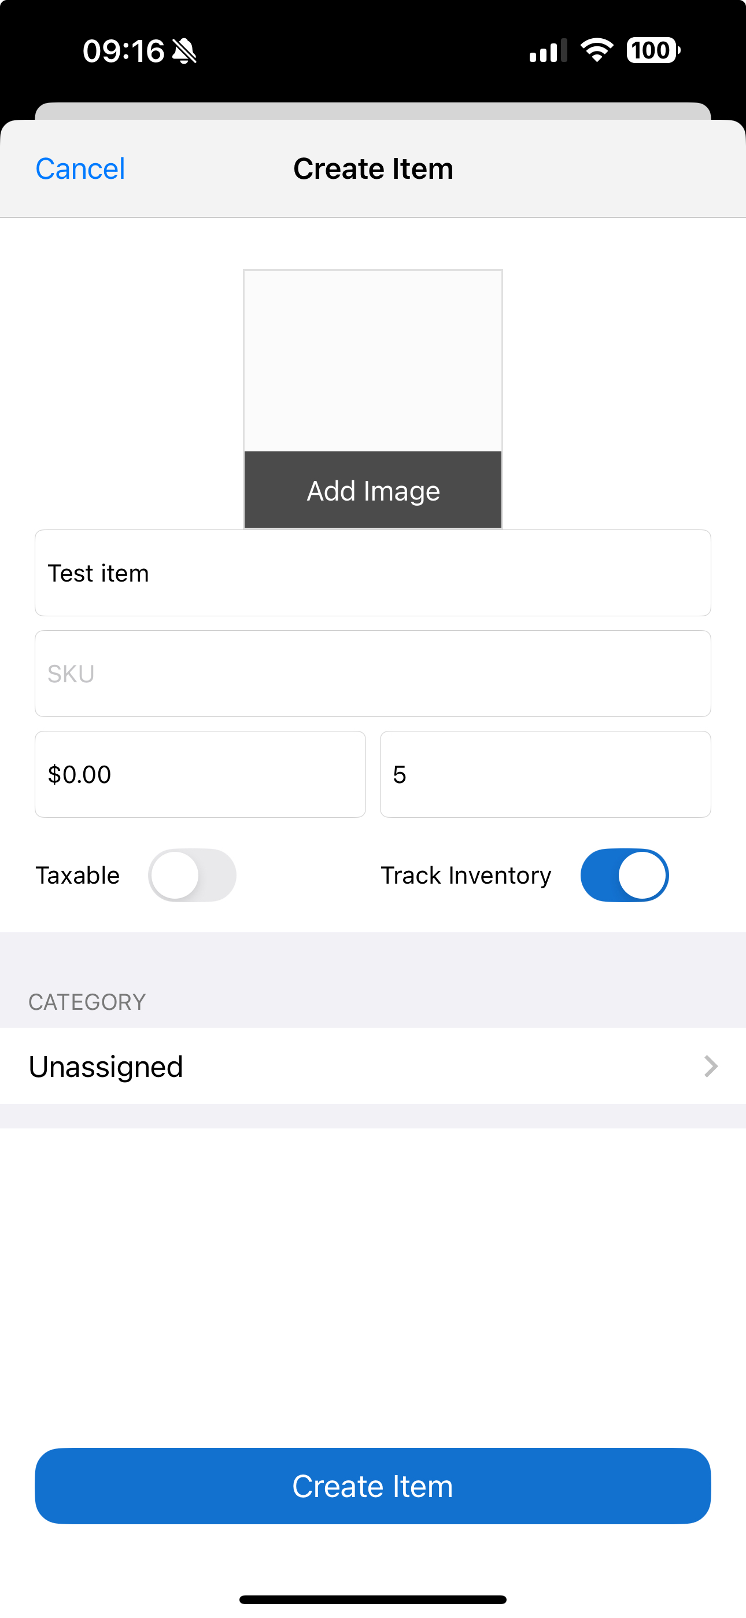Tap the Track Inventory label

coord(466,875)
